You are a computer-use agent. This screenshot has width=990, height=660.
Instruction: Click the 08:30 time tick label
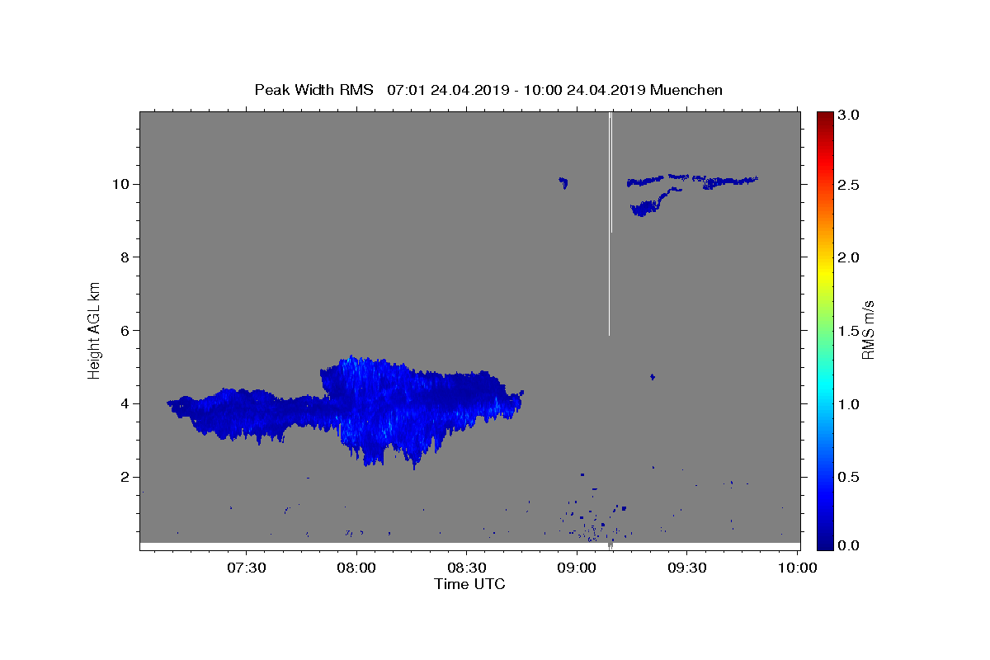pos(467,568)
